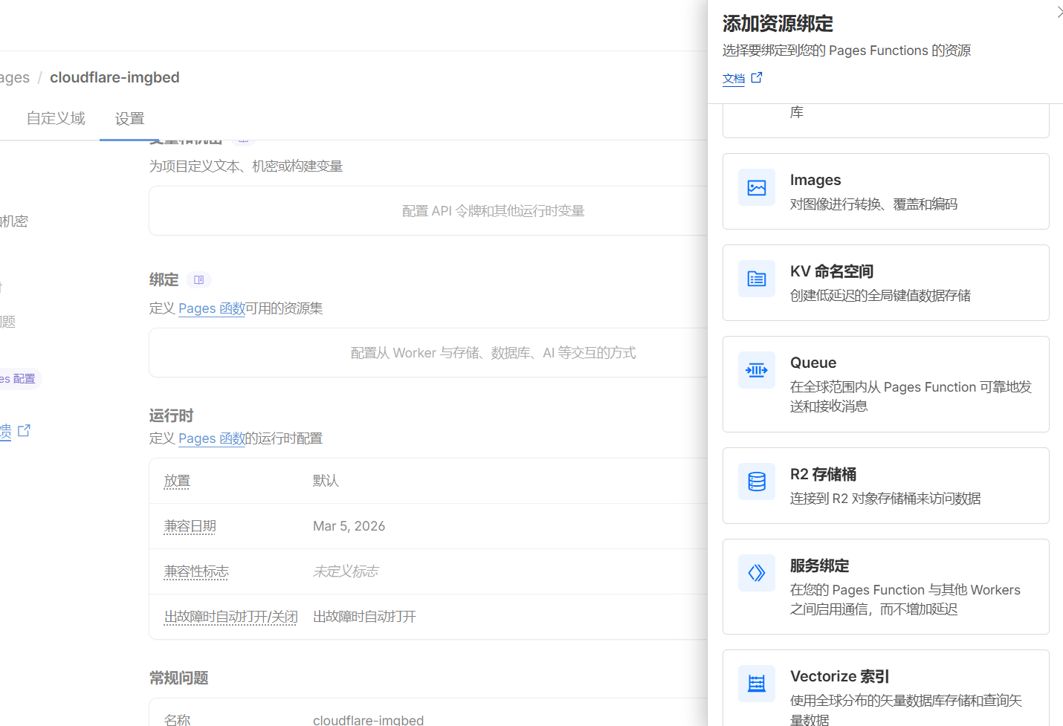Click the 放置 runtime setting label
The image size is (1063, 726).
[x=177, y=481]
